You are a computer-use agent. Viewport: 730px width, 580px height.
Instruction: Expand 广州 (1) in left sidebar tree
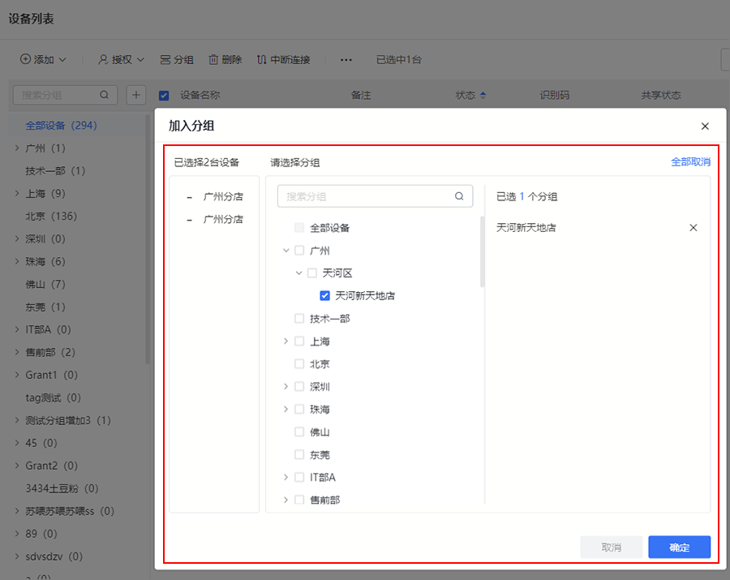coord(17,148)
